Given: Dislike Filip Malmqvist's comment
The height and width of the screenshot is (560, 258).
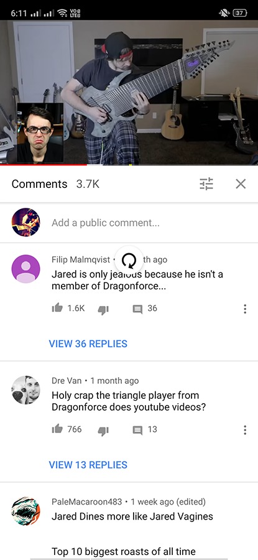Looking at the screenshot, I should 103,310.
